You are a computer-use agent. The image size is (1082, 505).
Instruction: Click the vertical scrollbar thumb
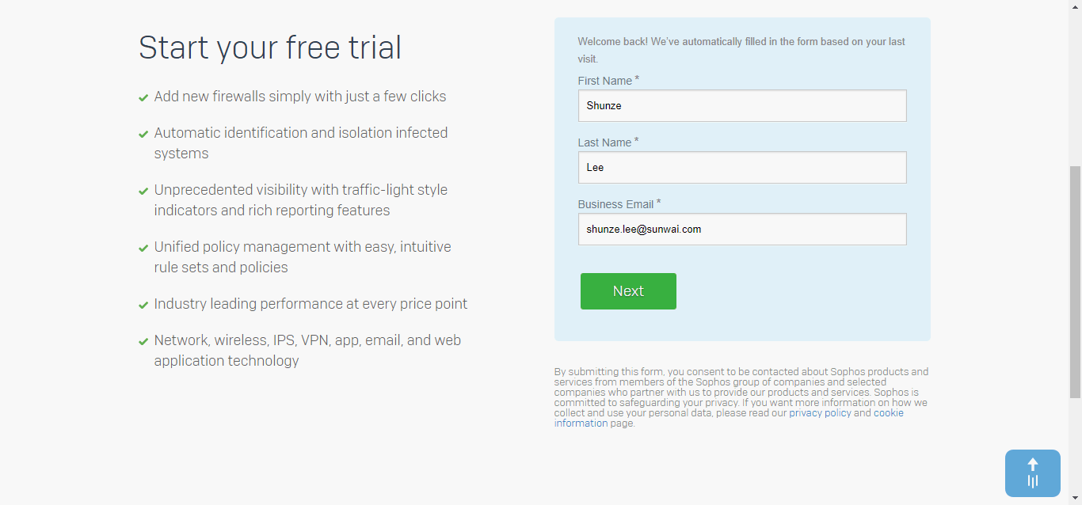[x=1075, y=281]
